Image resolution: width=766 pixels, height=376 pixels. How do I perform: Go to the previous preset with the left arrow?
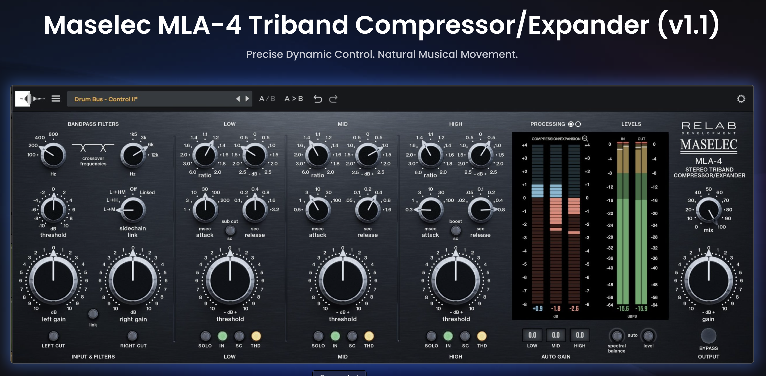click(x=238, y=99)
